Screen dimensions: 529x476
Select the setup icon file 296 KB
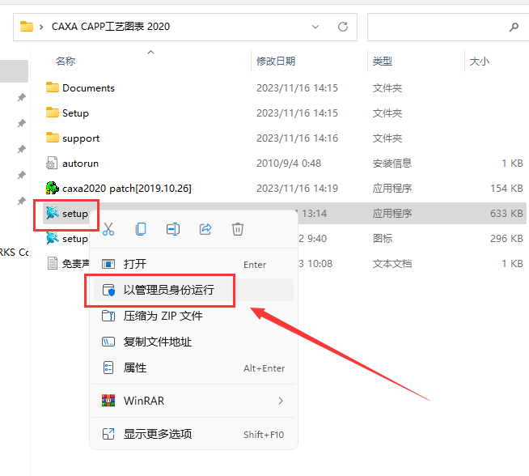(x=285, y=238)
